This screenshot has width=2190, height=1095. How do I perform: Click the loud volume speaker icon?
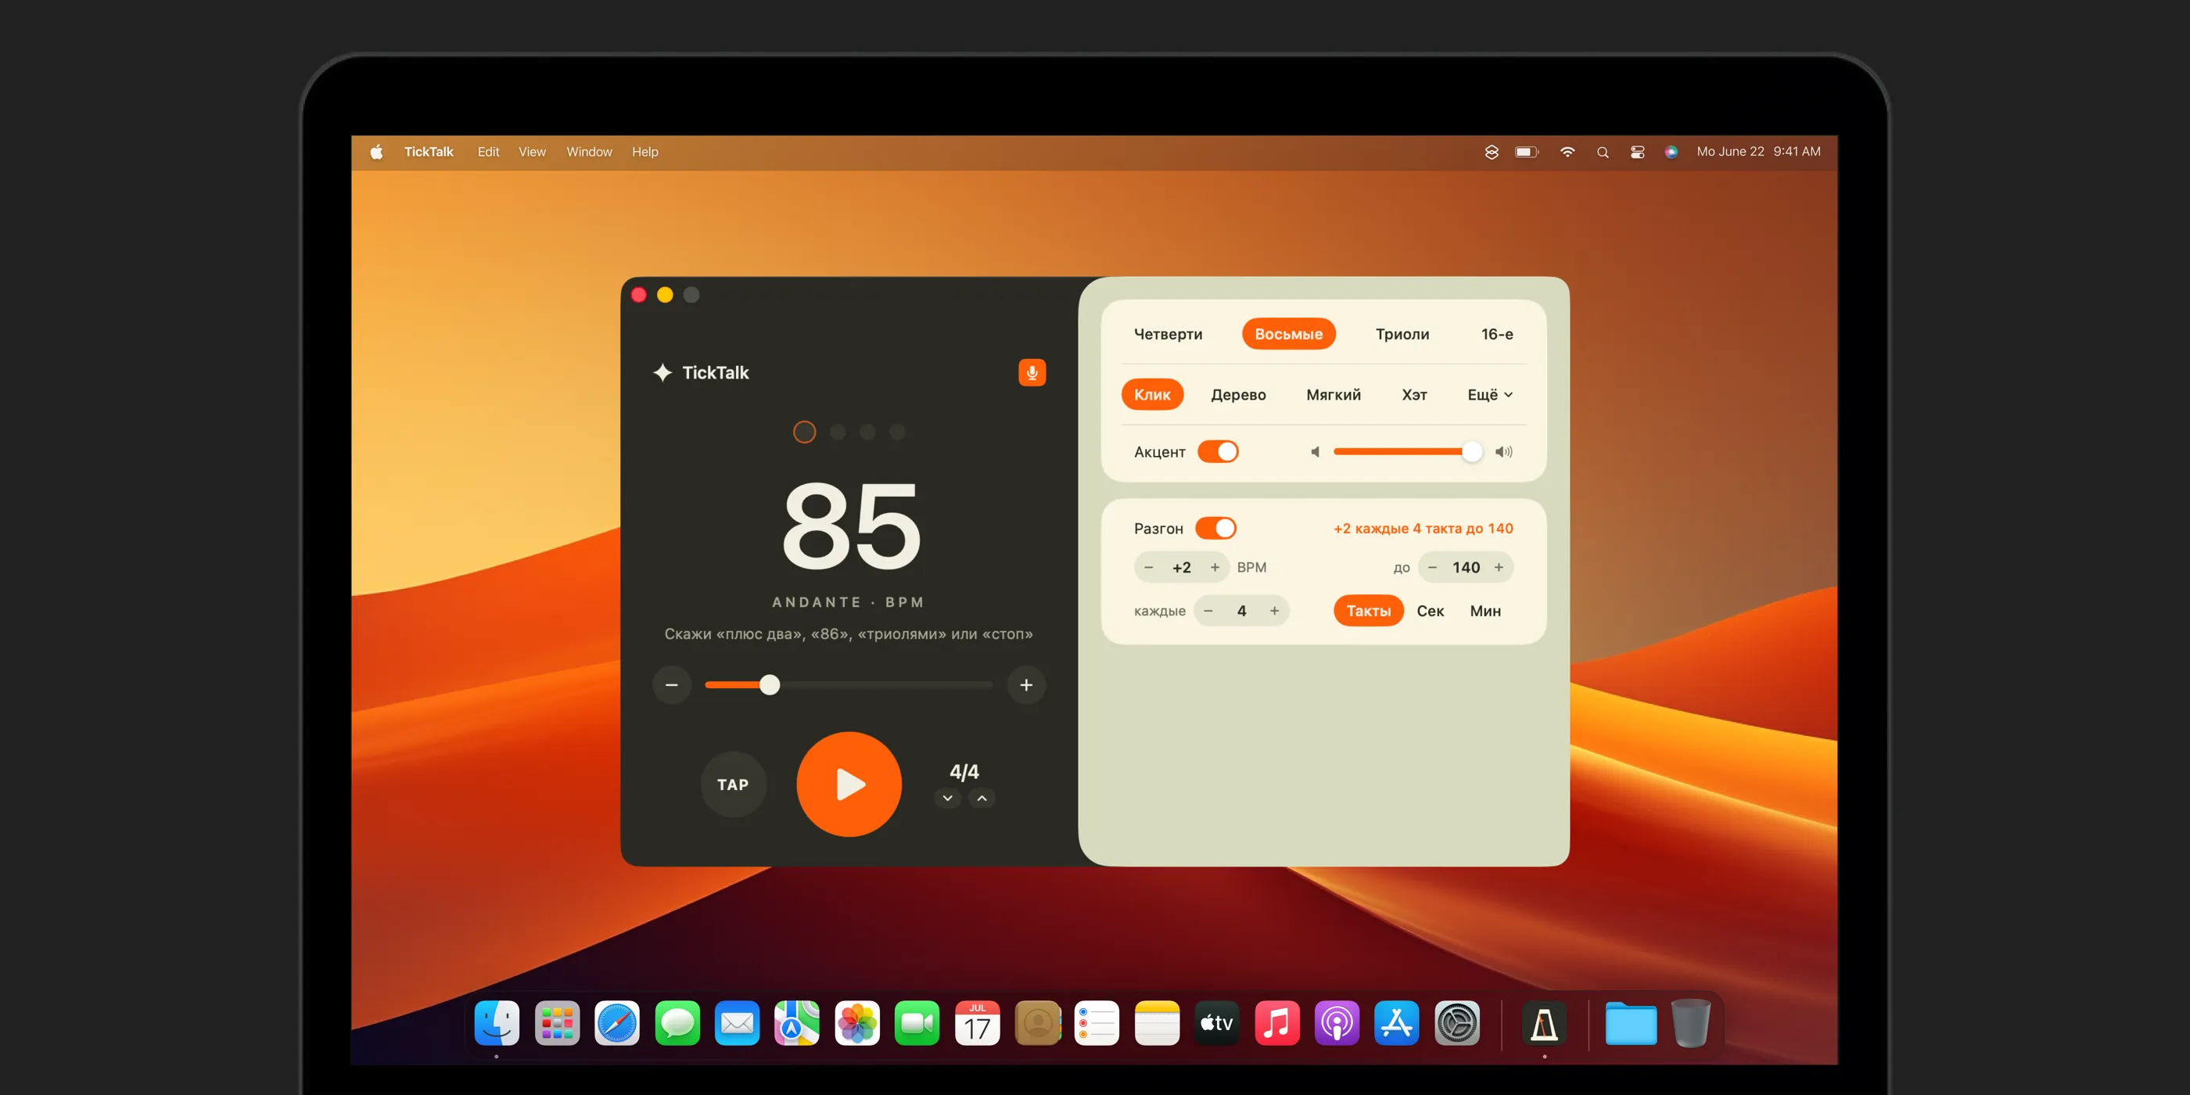tap(1504, 451)
